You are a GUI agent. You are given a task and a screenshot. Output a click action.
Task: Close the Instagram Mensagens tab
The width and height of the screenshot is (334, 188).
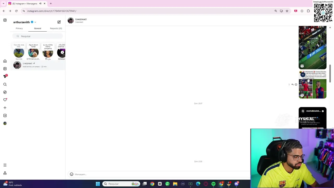(44, 4)
